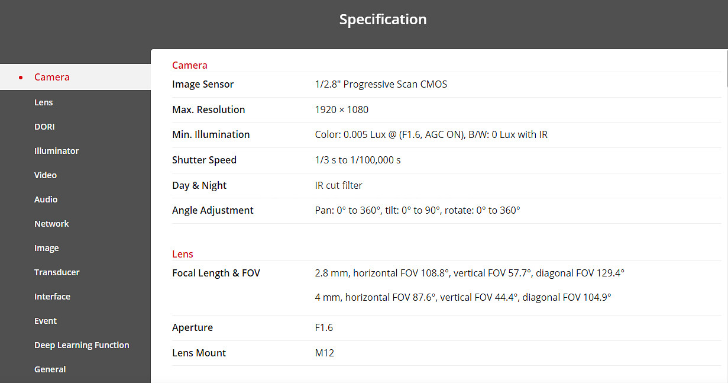Click the Image Sensor value text
This screenshot has height=383, width=728.
tap(381, 84)
